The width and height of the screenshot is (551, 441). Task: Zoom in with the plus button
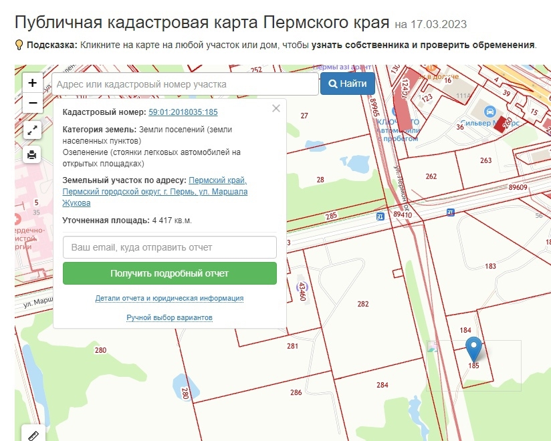click(x=32, y=83)
